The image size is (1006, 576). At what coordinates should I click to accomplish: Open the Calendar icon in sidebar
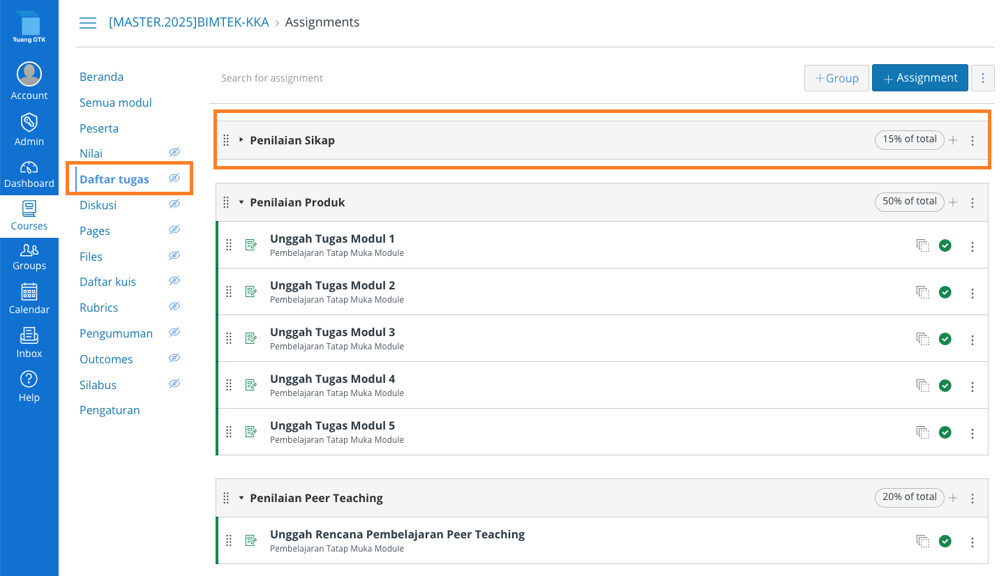click(x=29, y=292)
